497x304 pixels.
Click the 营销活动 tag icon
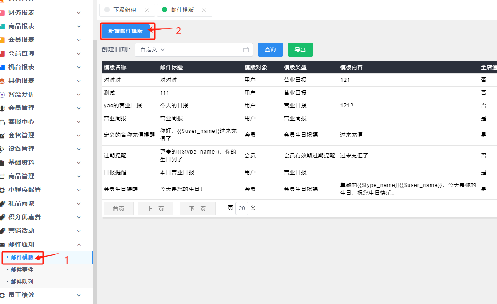pyautogui.click(x=2, y=231)
